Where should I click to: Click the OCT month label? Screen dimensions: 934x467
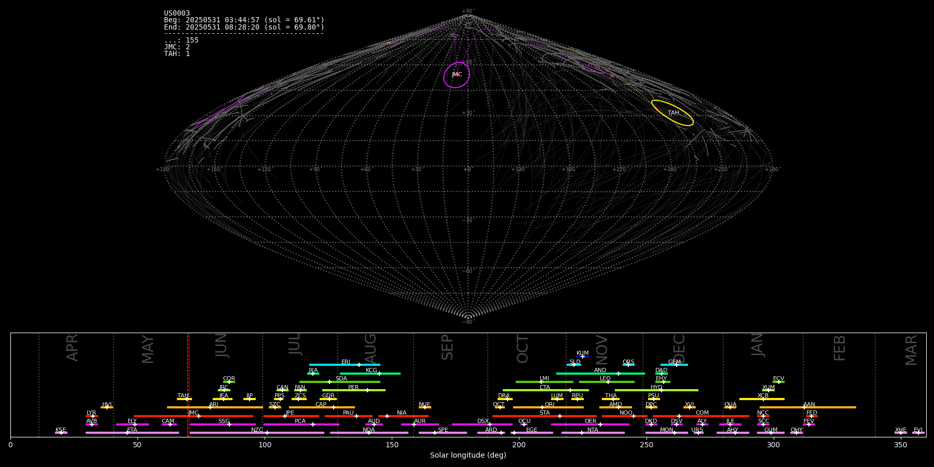(x=523, y=349)
